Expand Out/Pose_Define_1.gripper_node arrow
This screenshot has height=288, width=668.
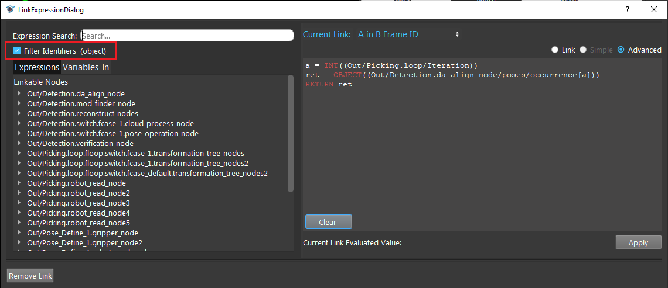(19, 233)
